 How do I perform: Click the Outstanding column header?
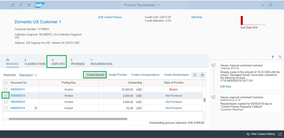(x=121, y=83)
